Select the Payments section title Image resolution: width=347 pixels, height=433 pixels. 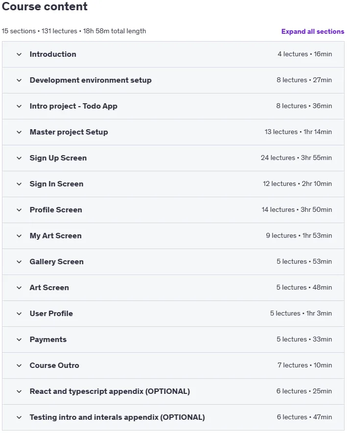(x=48, y=340)
